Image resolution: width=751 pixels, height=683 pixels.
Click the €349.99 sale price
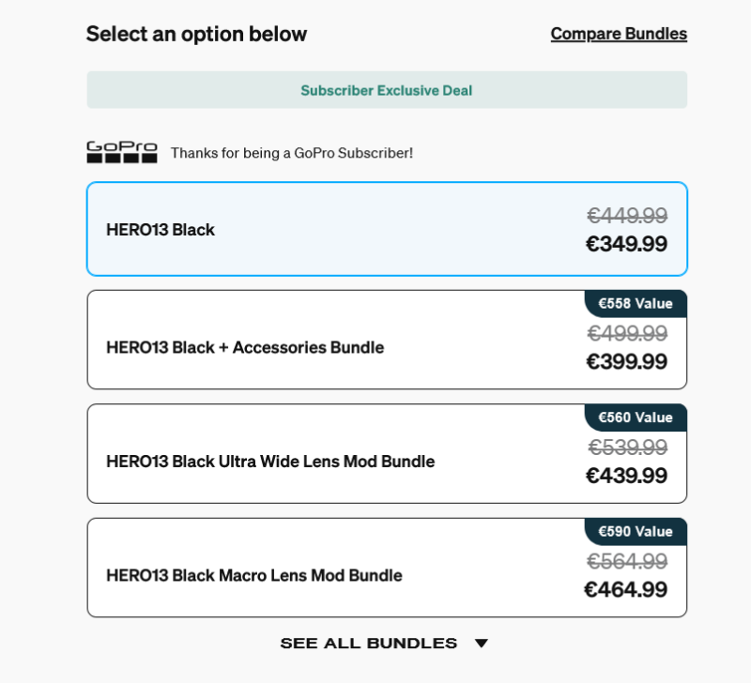[x=626, y=245]
